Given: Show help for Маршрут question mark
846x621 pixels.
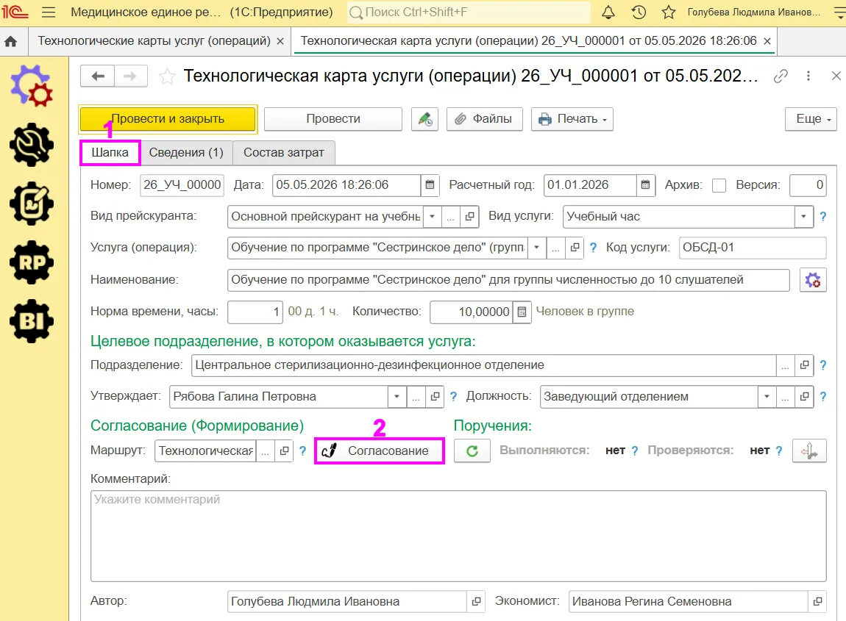Looking at the screenshot, I should pos(302,451).
